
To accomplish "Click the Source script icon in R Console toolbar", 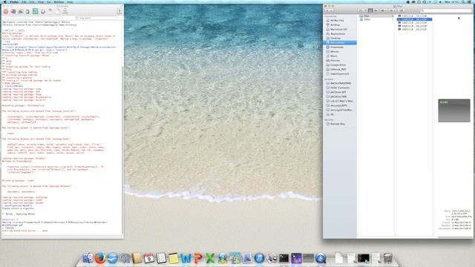I will click(13, 11).
